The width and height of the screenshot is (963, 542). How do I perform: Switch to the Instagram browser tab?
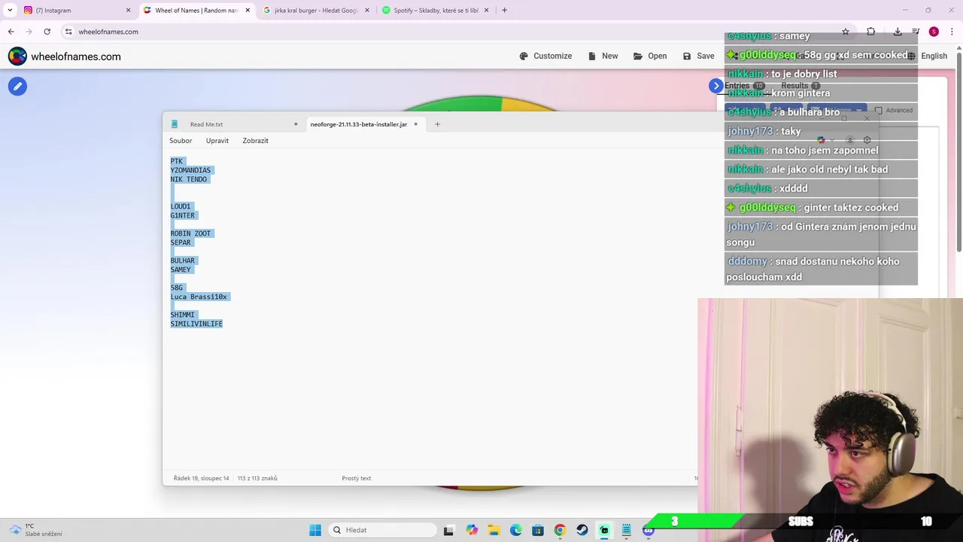tap(75, 11)
